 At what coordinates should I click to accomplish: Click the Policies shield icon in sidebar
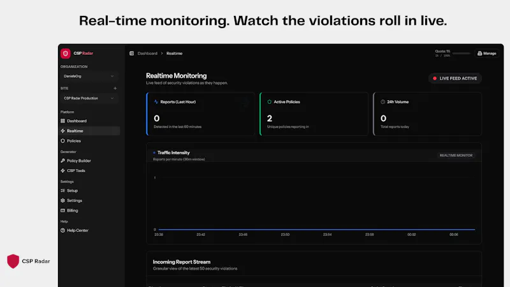click(62, 141)
